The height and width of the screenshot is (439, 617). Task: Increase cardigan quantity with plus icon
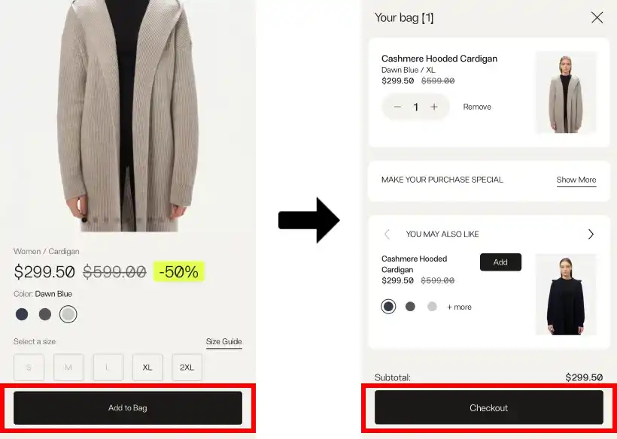pyautogui.click(x=434, y=107)
